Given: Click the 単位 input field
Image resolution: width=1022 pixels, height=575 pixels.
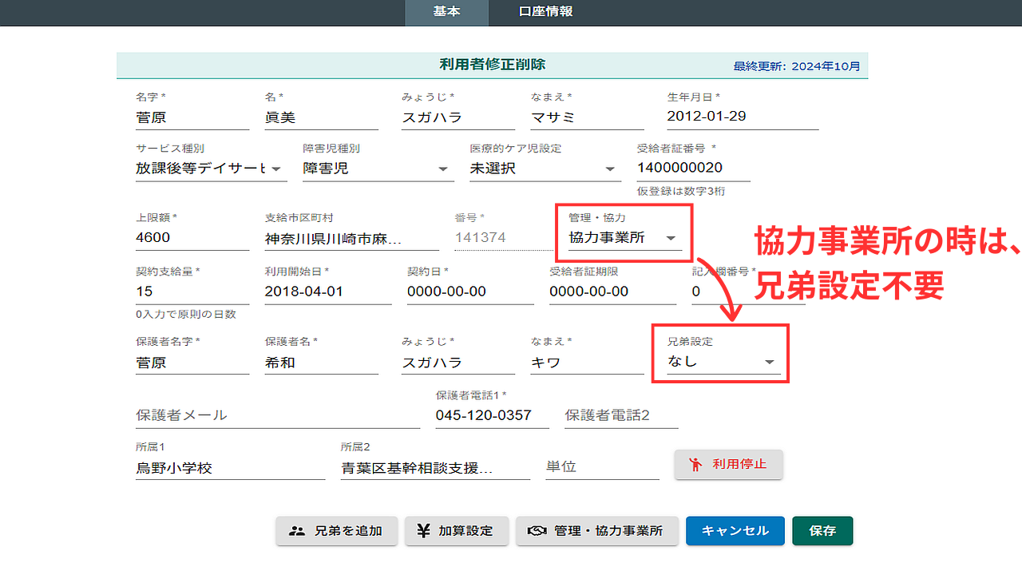Looking at the screenshot, I should click(x=602, y=467).
